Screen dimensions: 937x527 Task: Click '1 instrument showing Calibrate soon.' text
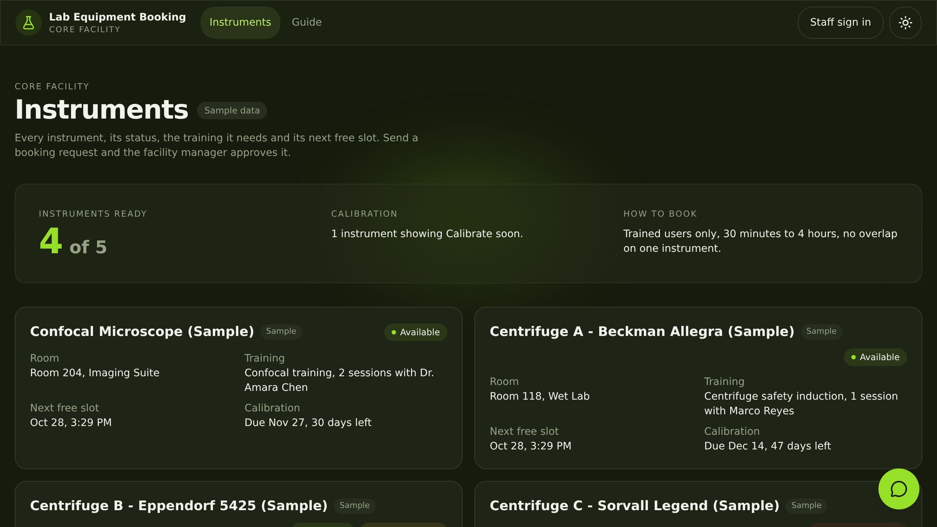point(427,233)
